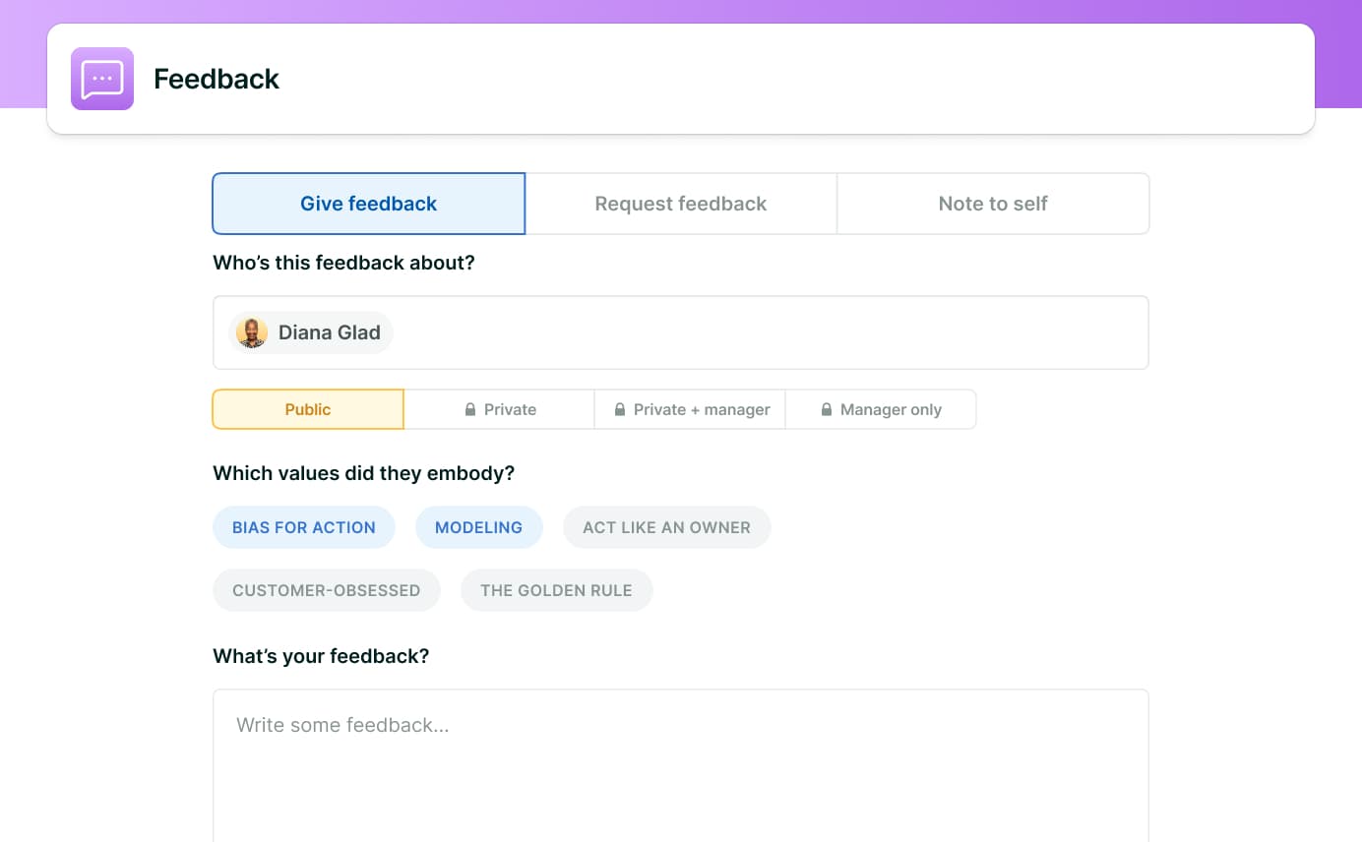Switch to the Note to self tab
The height and width of the screenshot is (842, 1362).
coord(992,204)
